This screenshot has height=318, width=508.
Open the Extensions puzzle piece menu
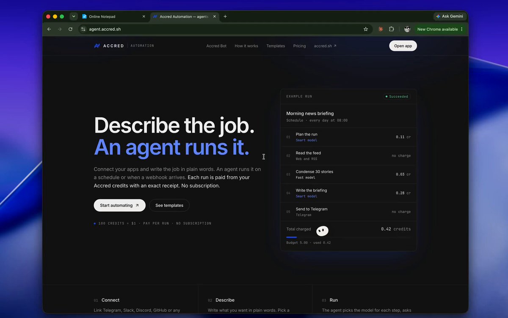click(x=391, y=29)
